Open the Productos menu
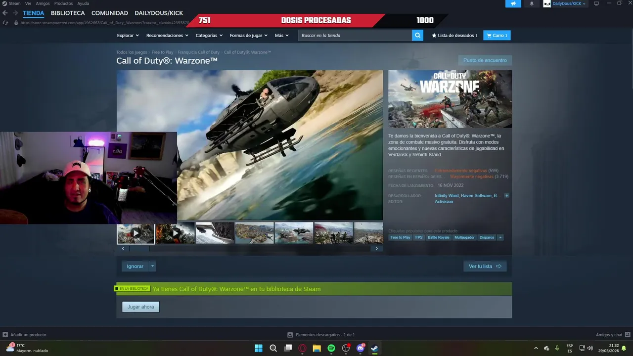Viewport: 633px width, 356px height. tap(63, 3)
